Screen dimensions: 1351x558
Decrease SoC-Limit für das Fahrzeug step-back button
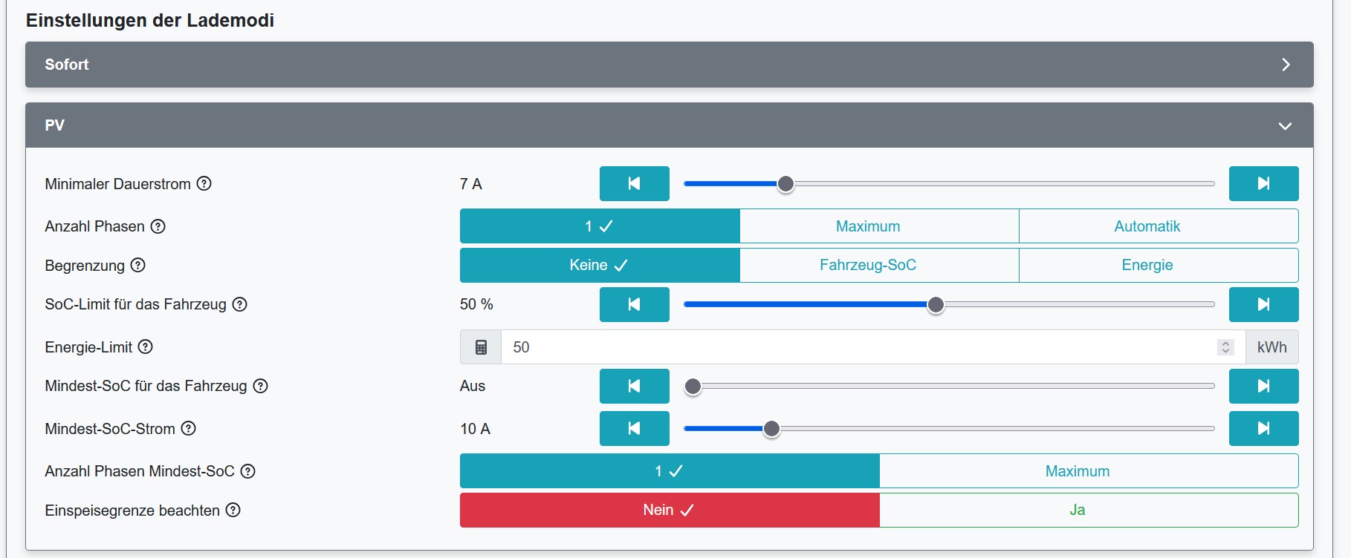(x=634, y=304)
